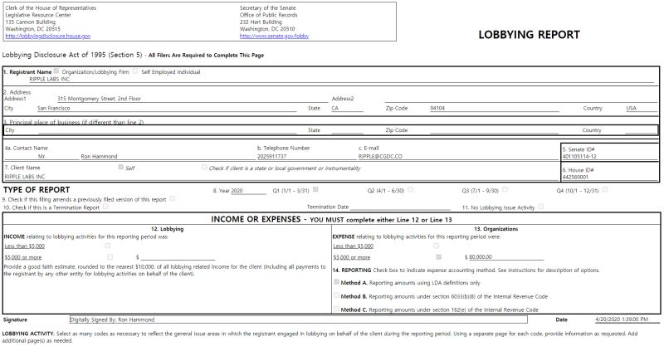
Task: Check income $5,000 or more box
Action: point(110,256)
